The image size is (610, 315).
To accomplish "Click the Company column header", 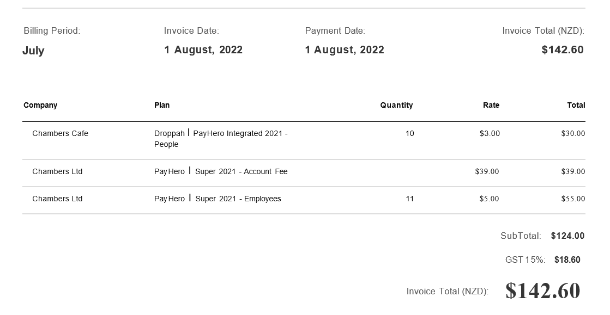I will click(40, 105).
